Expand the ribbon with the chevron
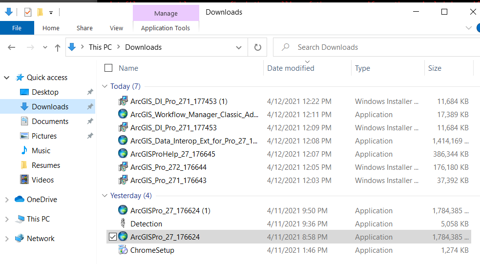Viewport: 480px width, 264px height. (x=468, y=28)
